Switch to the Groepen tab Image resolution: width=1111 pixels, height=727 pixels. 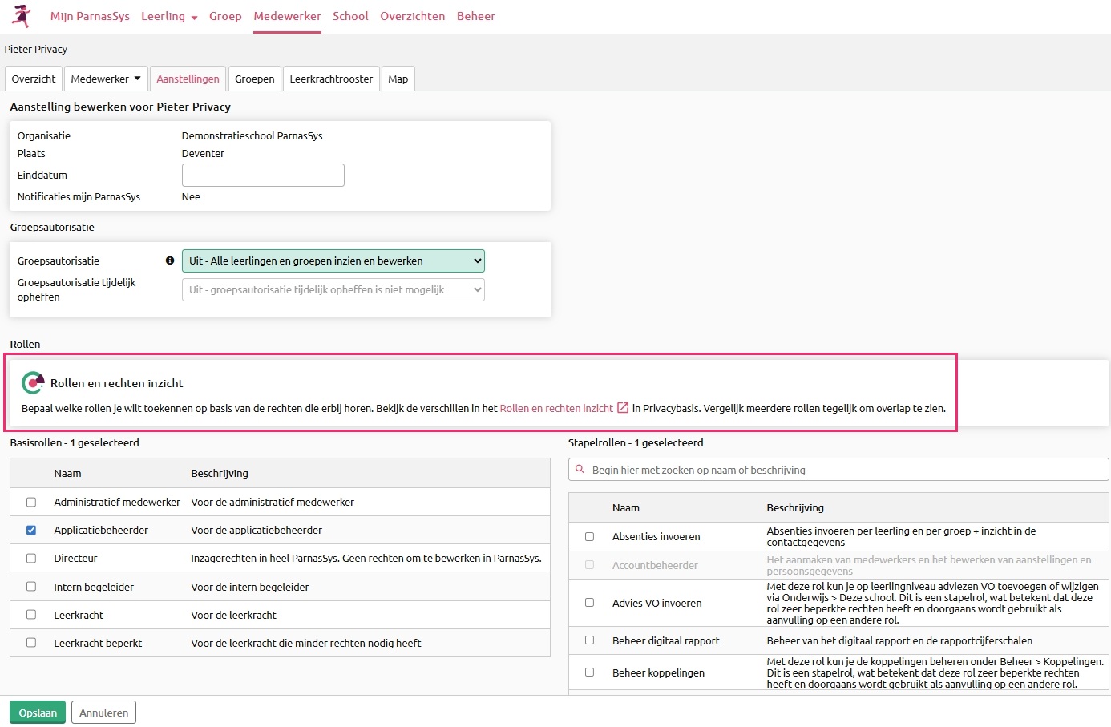click(255, 79)
